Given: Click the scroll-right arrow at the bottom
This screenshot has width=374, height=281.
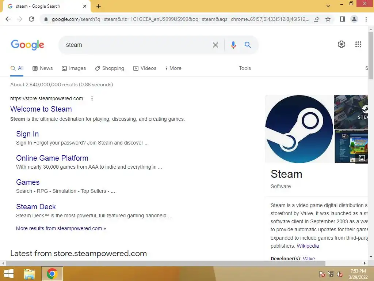Looking at the screenshot, I should pos(365,263).
